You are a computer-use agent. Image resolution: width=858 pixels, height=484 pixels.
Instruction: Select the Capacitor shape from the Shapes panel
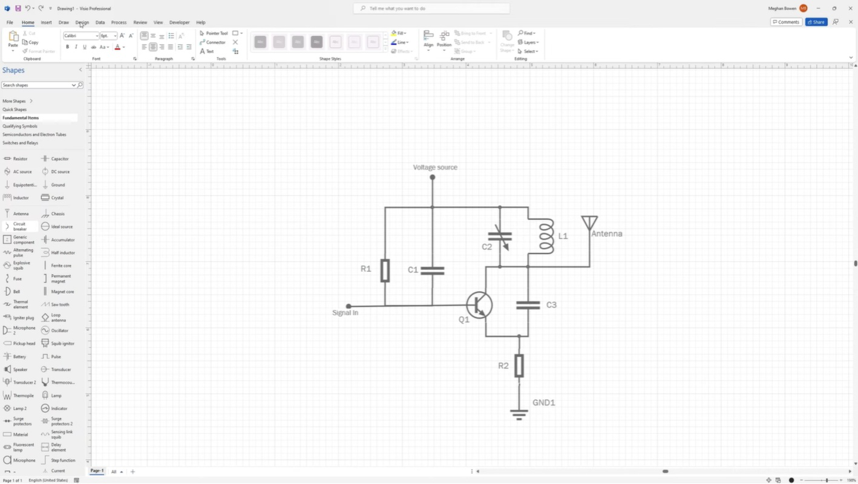59,159
